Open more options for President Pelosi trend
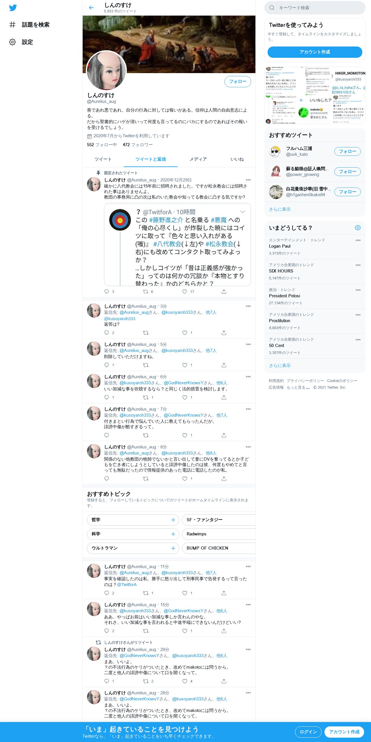The width and height of the screenshot is (371, 742). (358, 290)
